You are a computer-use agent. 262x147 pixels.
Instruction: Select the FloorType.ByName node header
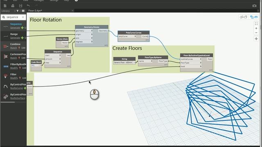point(153,58)
